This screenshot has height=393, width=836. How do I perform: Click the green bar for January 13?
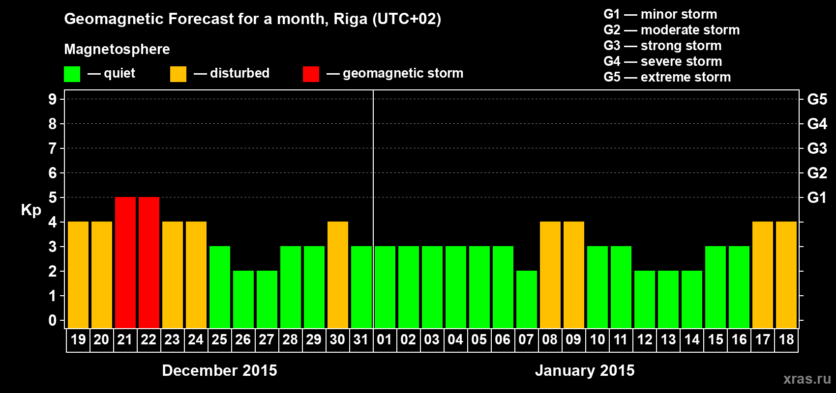pyautogui.click(x=668, y=299)
